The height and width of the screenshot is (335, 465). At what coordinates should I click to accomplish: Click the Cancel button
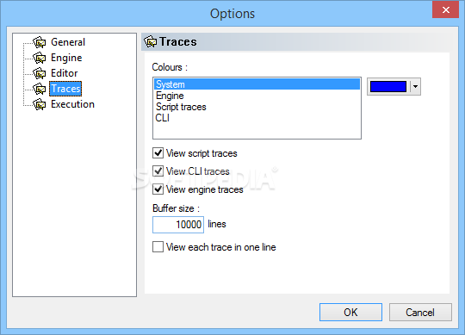(420, 312)
